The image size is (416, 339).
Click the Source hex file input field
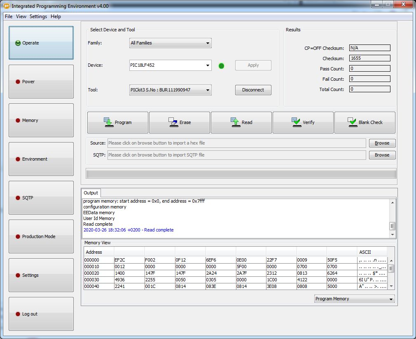pos(237,143)
